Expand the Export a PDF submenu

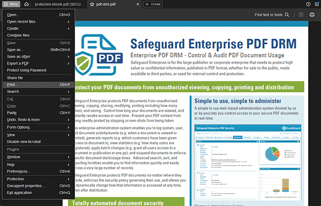pyautogui.click(x=39, y=64)
